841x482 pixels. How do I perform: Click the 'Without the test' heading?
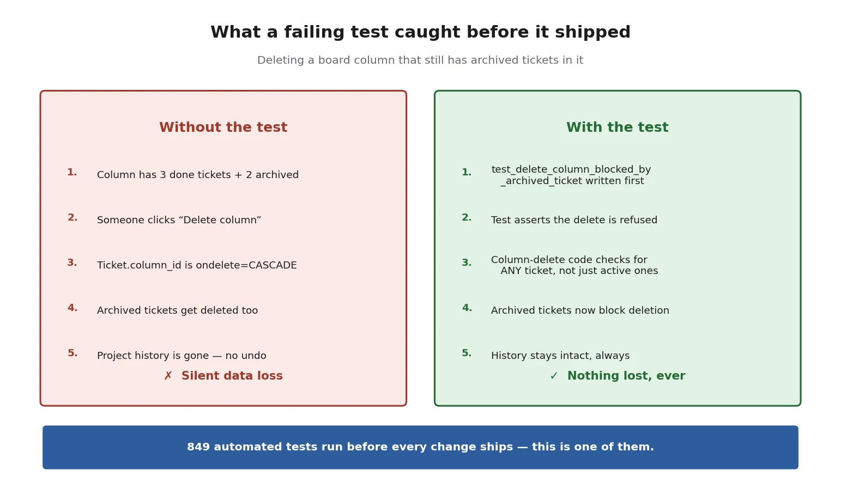[223, 127]
